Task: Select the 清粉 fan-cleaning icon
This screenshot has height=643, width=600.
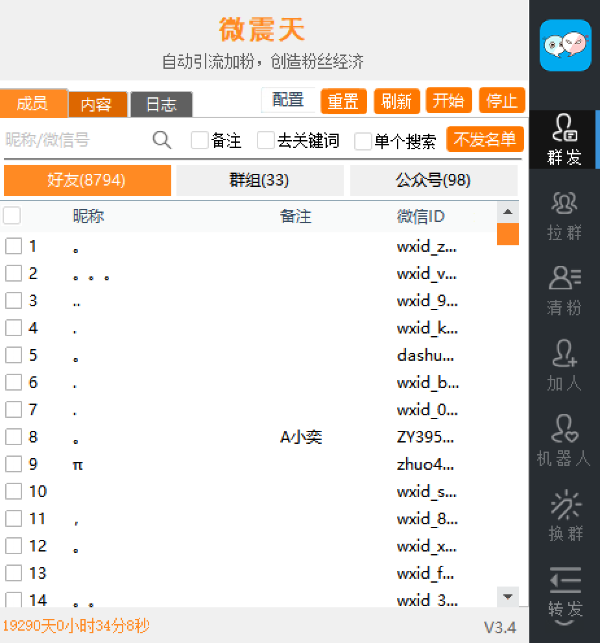Action: [564, 289]
